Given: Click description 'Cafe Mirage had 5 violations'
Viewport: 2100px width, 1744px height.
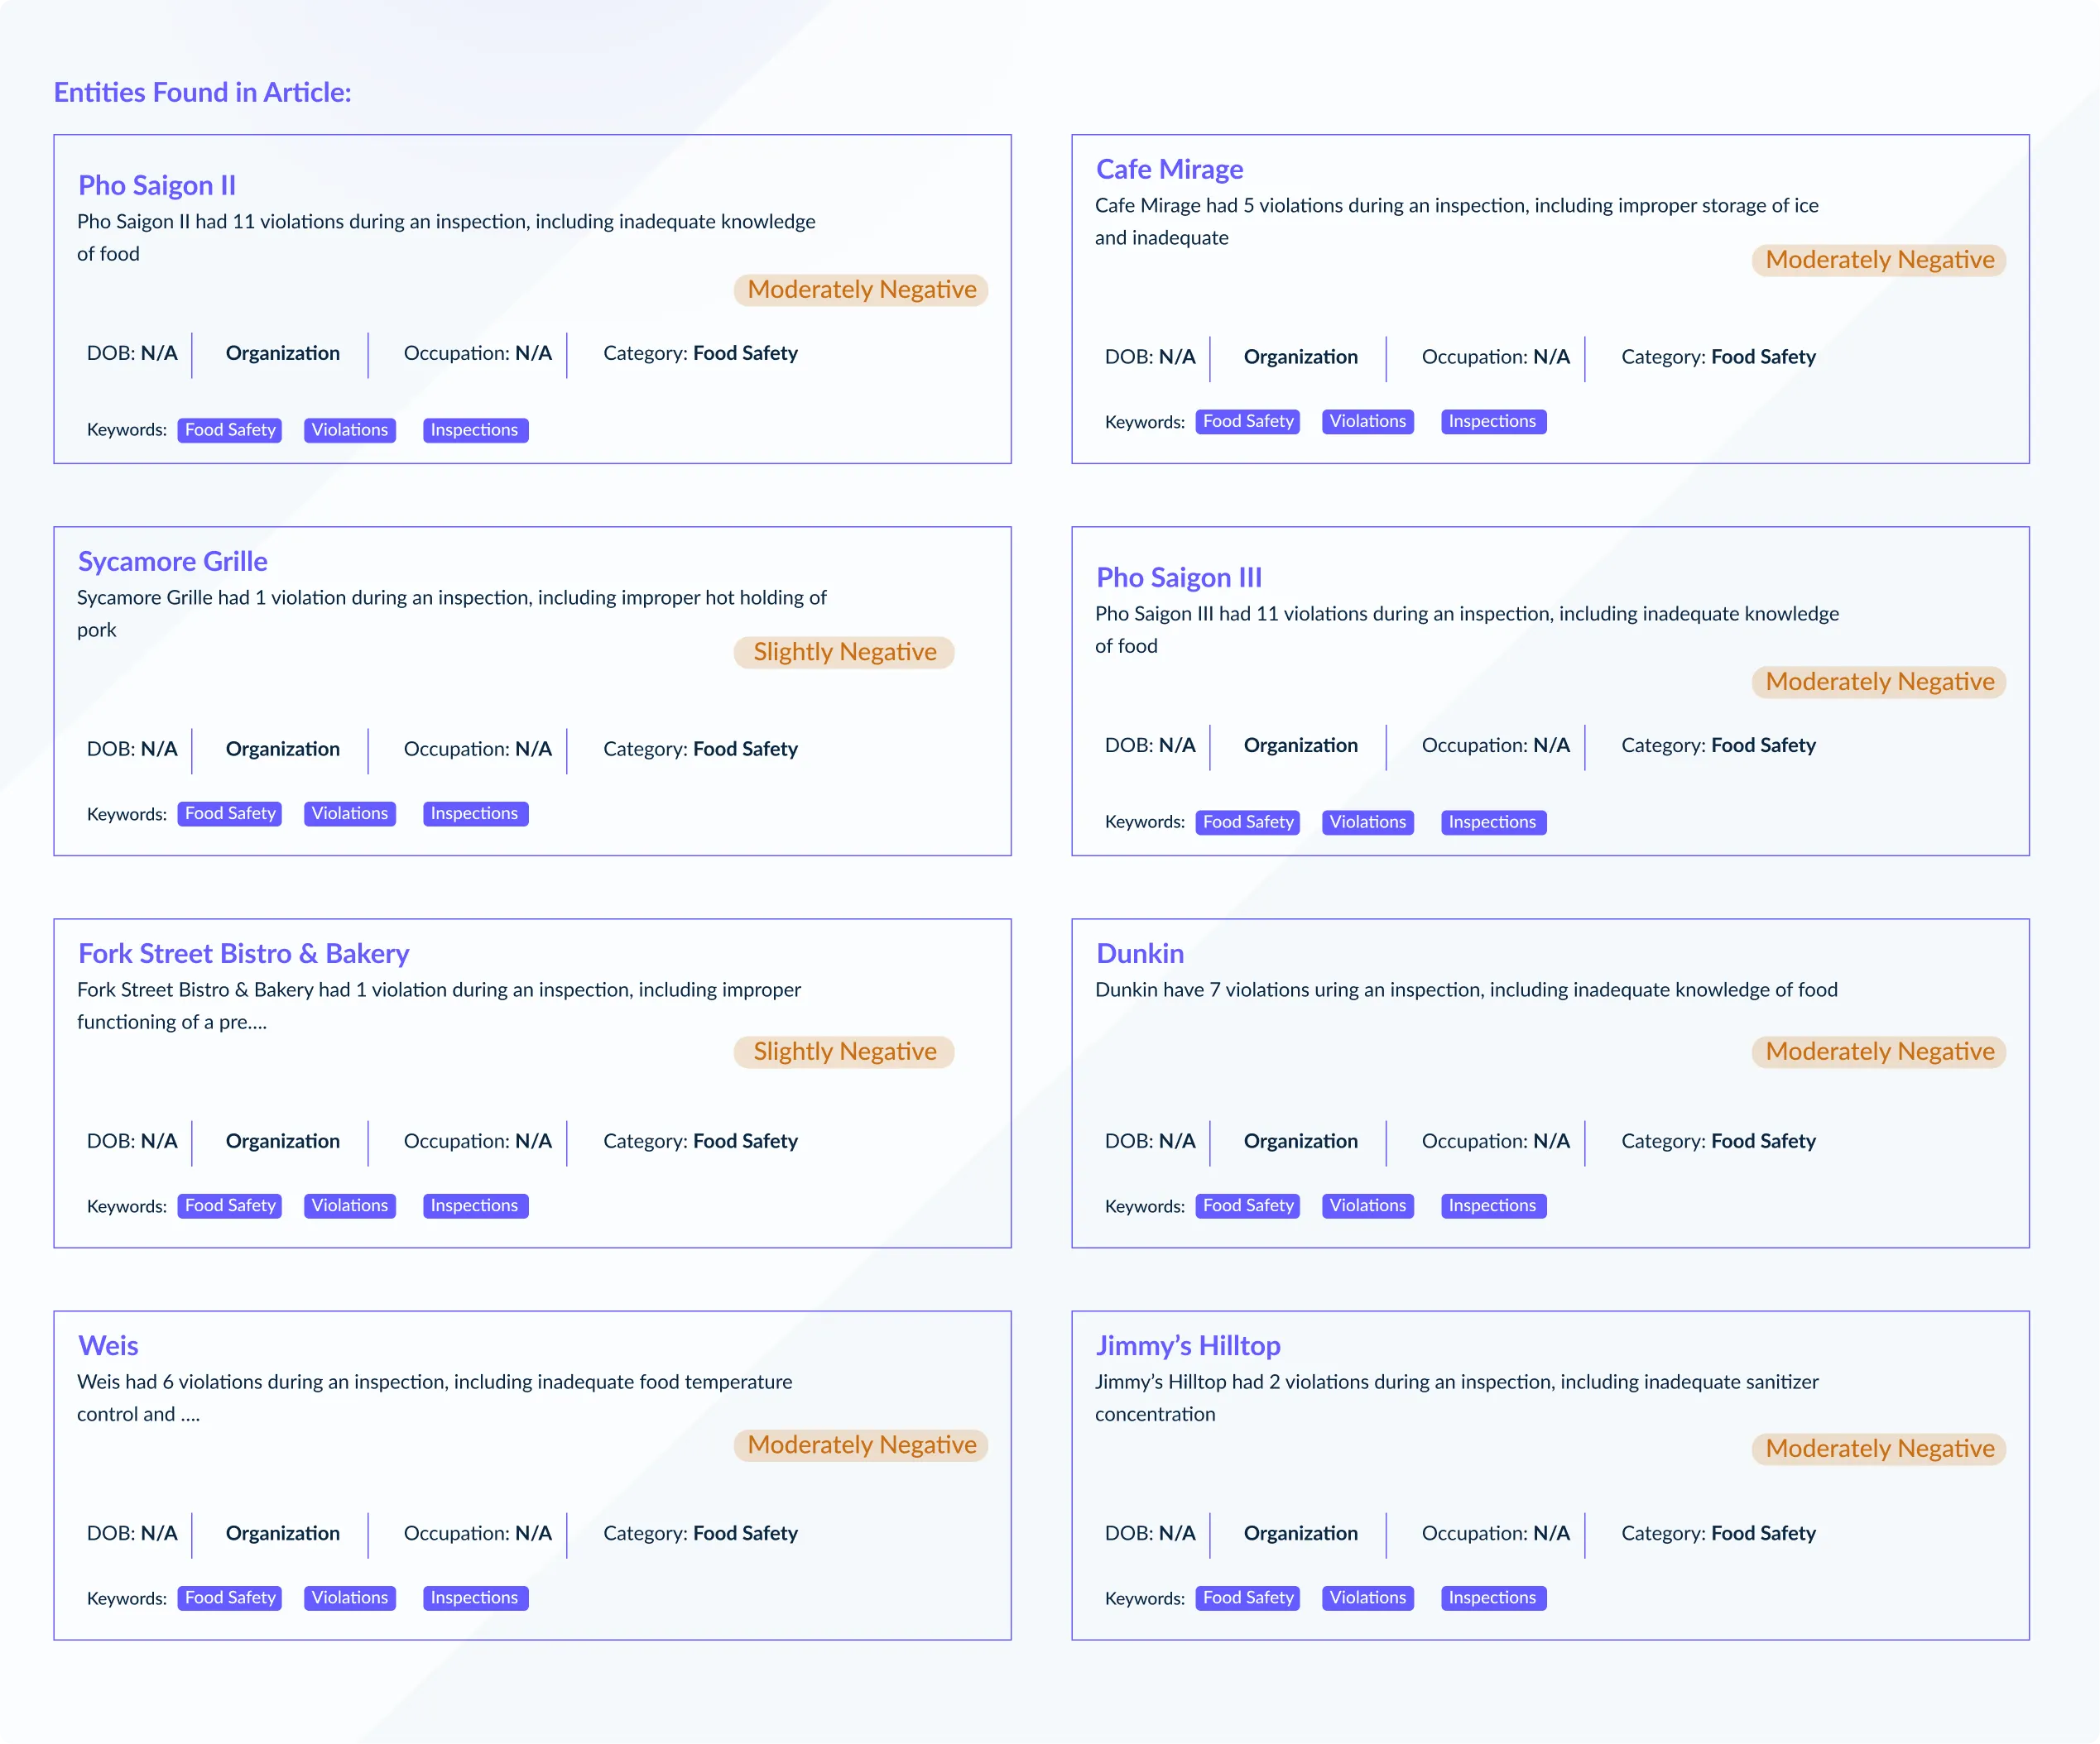Looking at the screenshot, I should pos(1456,222).
